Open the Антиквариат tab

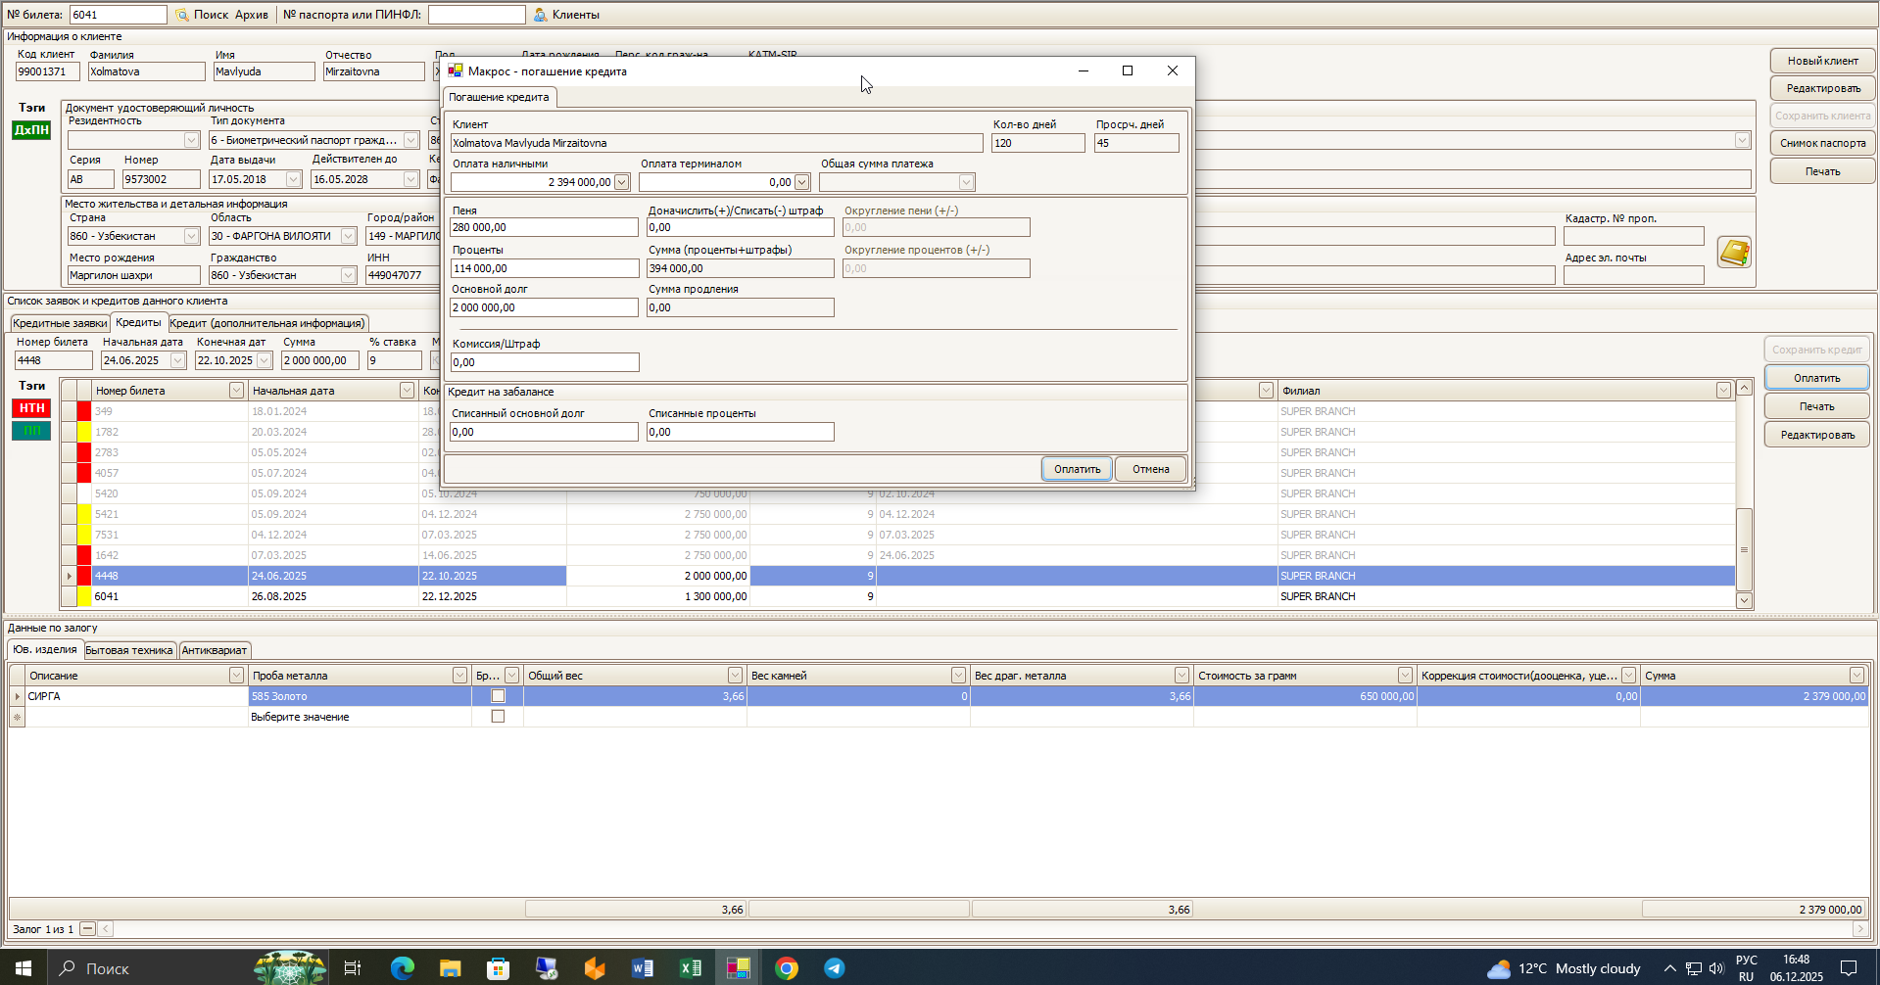coord(215,650)
